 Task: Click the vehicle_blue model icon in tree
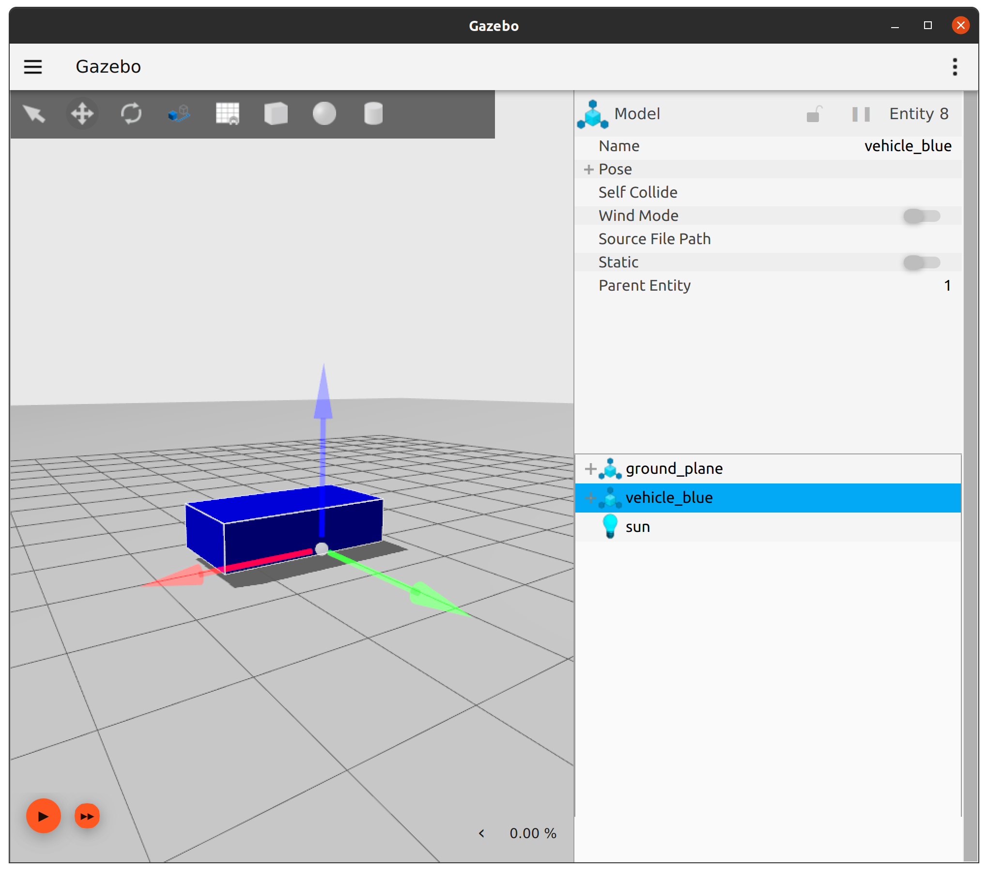610,498
